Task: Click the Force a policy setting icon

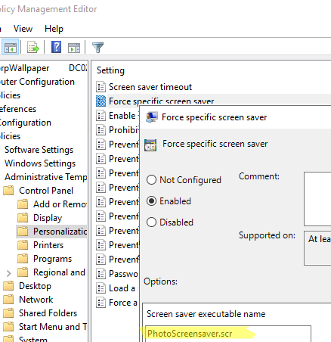Action: [101, 303]
